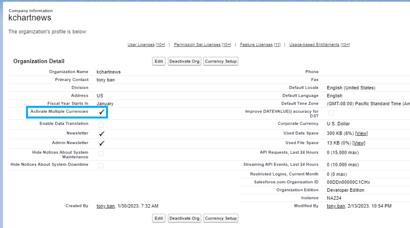Screen dimensions: 410x228
Task: Click the top Edit button
Action: click(x=159, y=61)
